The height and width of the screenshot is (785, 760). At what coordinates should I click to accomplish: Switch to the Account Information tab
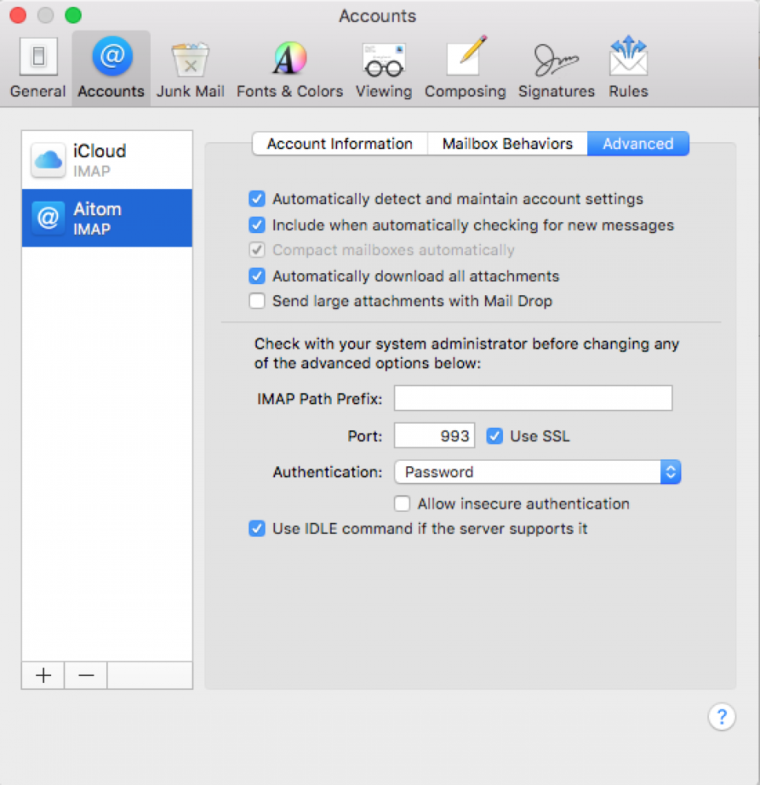340,144
